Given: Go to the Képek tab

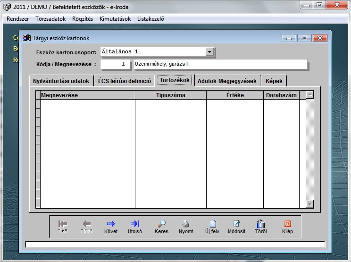Looking at the screenshot, I should (x=274, y=81).
